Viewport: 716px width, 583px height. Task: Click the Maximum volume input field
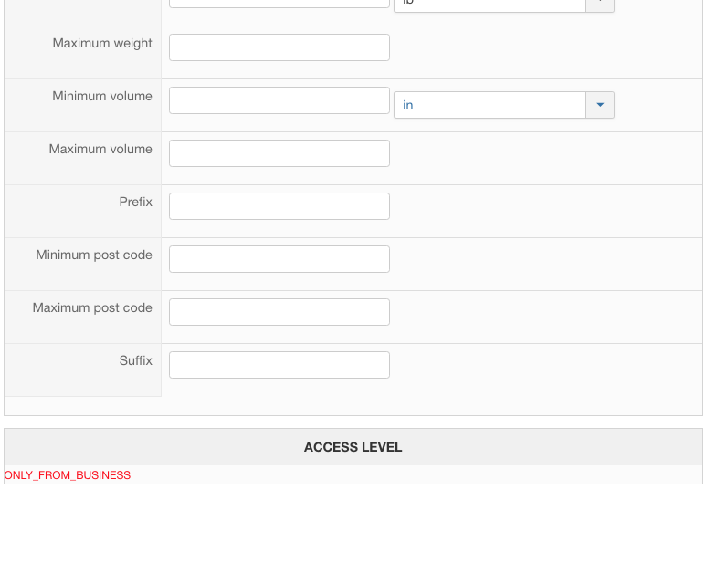[279, 153]
